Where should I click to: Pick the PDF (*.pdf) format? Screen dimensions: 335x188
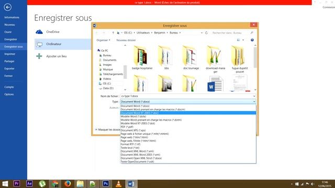tap(188, 127)
